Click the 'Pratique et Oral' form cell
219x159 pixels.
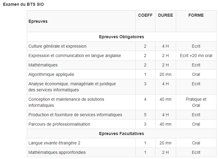click(x=196, y=102)
